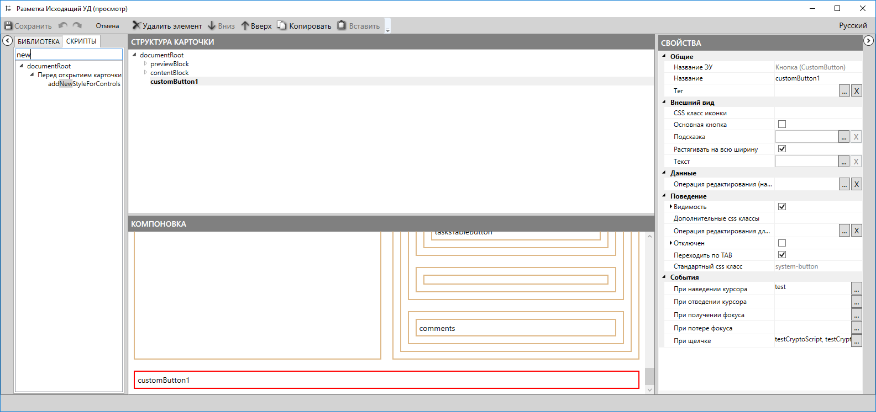
Task: Move element down with Вниз
Action: pyautogui.click(x=221, y=26)
